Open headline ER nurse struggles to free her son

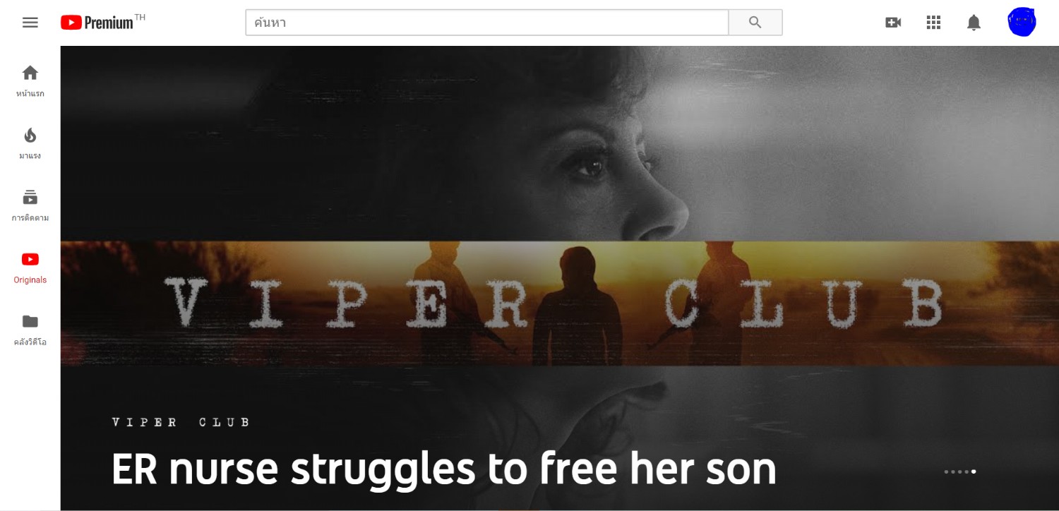pyautogui.click(x=444, y=469)
